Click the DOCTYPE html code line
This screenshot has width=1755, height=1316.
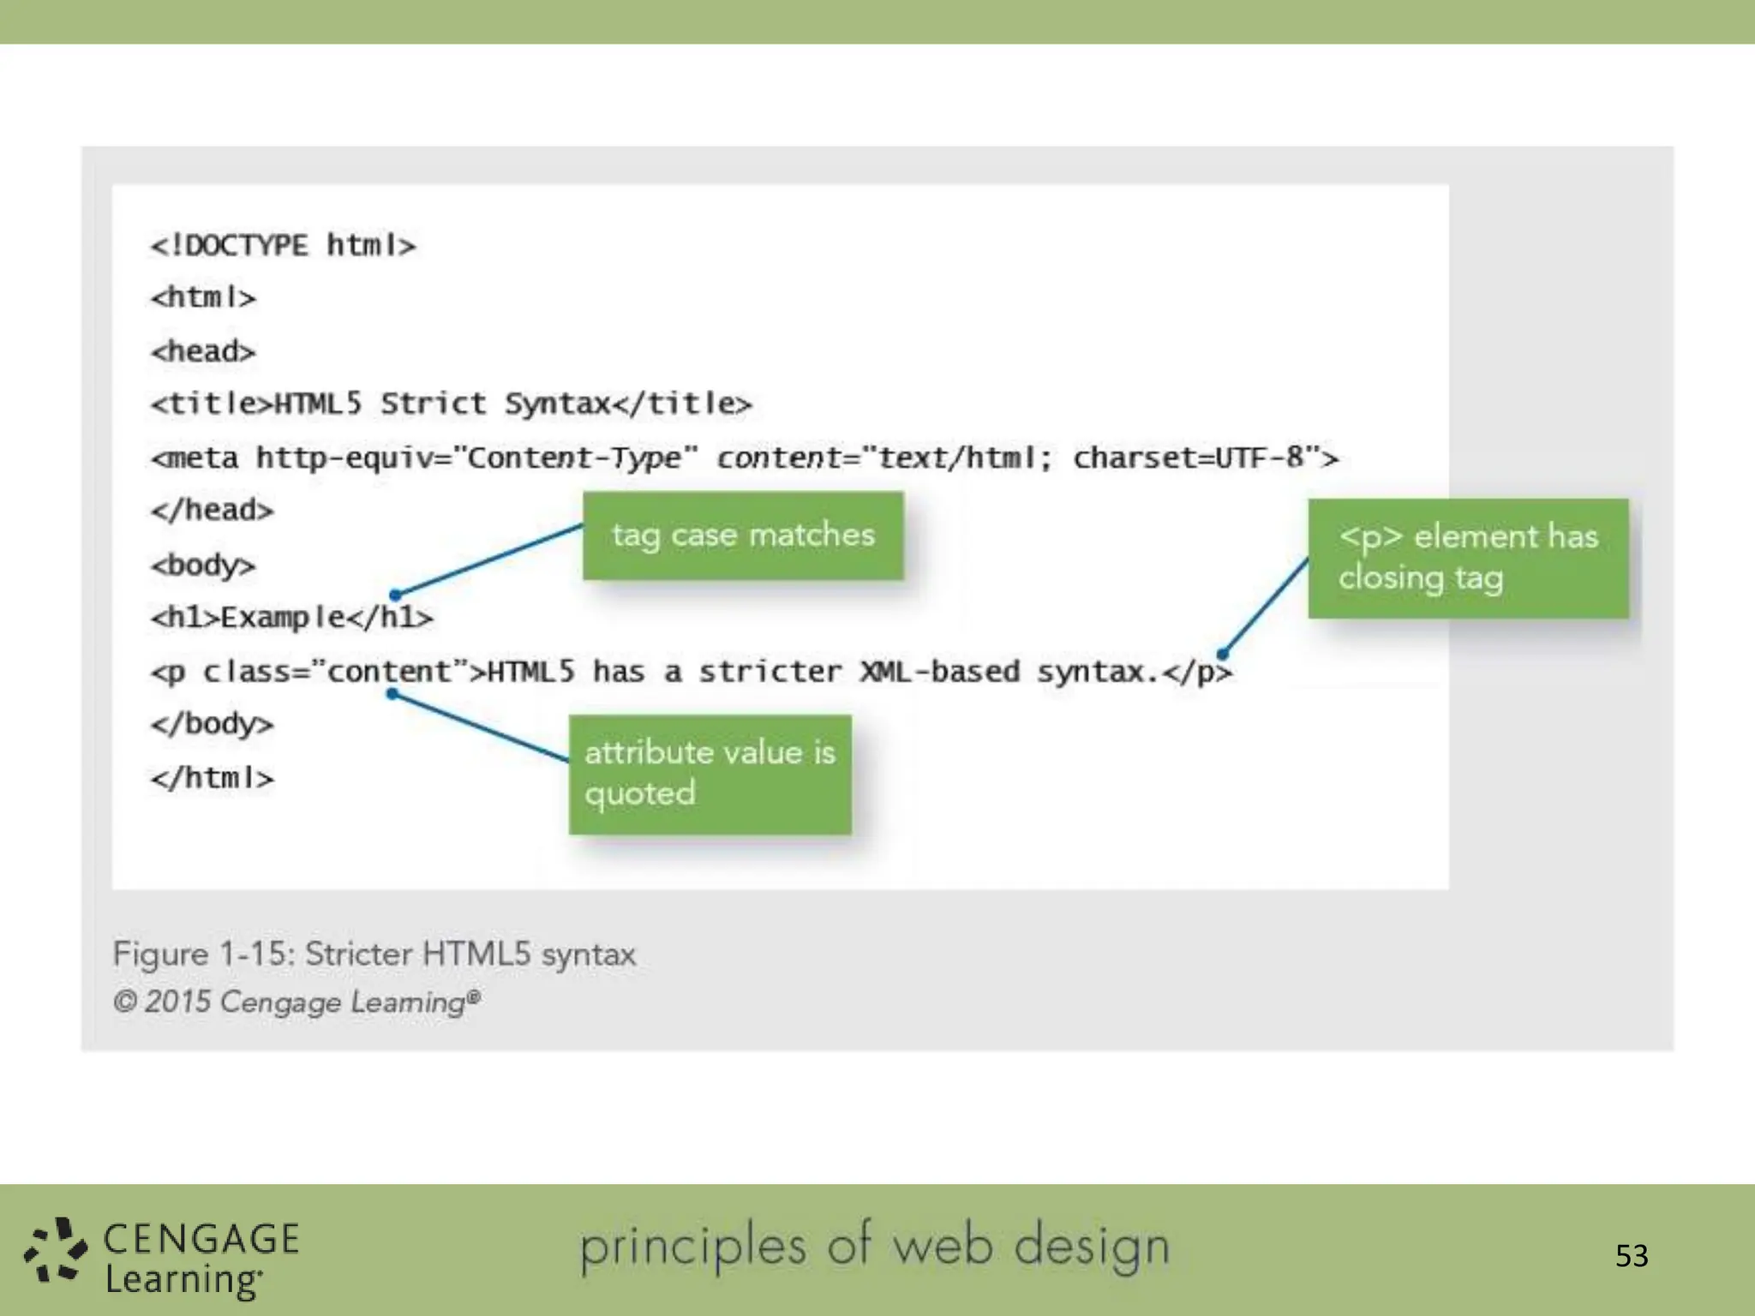(283, 246)
